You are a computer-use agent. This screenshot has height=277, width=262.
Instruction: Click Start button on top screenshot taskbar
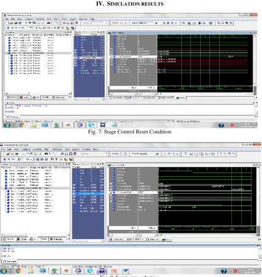click(7, 125)
